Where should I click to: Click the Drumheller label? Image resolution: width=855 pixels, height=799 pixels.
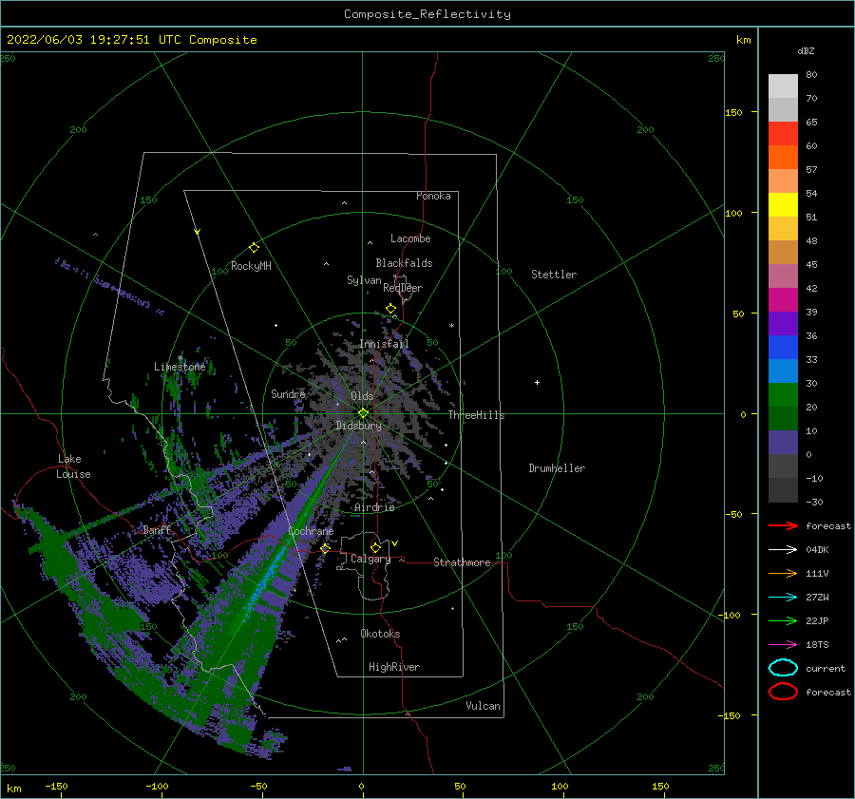pos(557,468)
